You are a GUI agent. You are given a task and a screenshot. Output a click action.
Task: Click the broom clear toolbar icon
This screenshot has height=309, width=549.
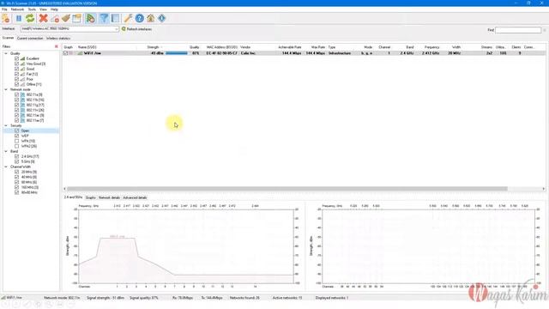66,18
